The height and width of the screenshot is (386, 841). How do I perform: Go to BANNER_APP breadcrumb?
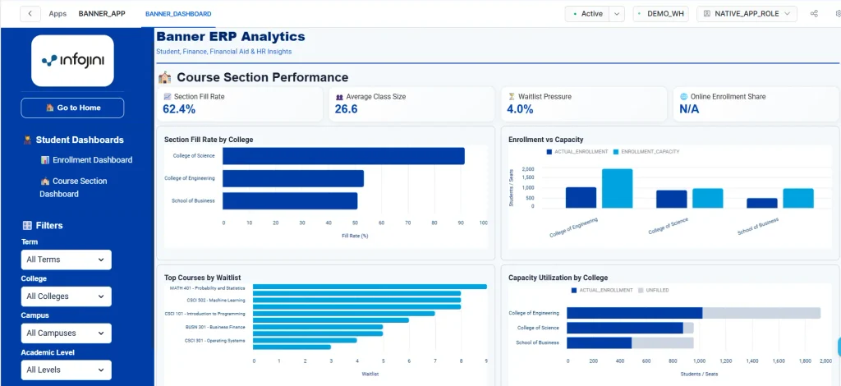[x=102, y=14]
